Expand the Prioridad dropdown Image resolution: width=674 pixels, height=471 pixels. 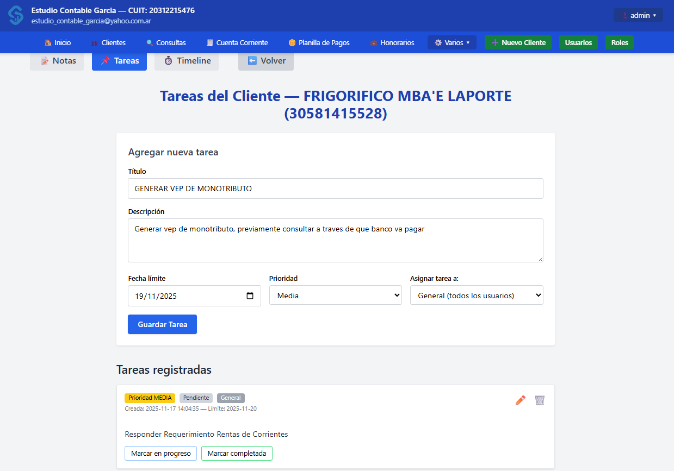tap(335, 296)
